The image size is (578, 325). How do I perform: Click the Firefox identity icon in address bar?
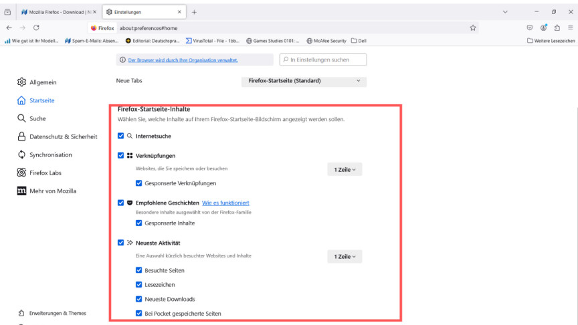102,28
